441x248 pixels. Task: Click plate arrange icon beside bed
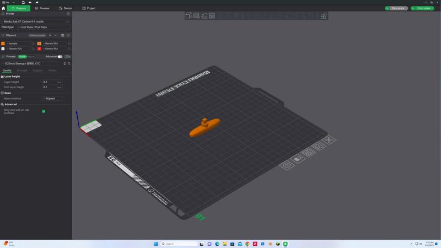(x=308, y=153)
